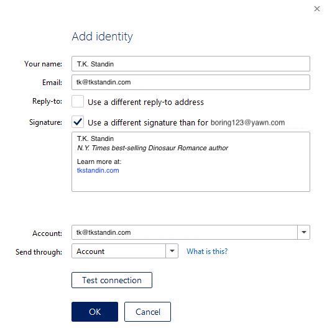Select the italic N.Y. Times tagline text
Image resolution: width=327 pixels, height=331 pixels.
(152, 148)
